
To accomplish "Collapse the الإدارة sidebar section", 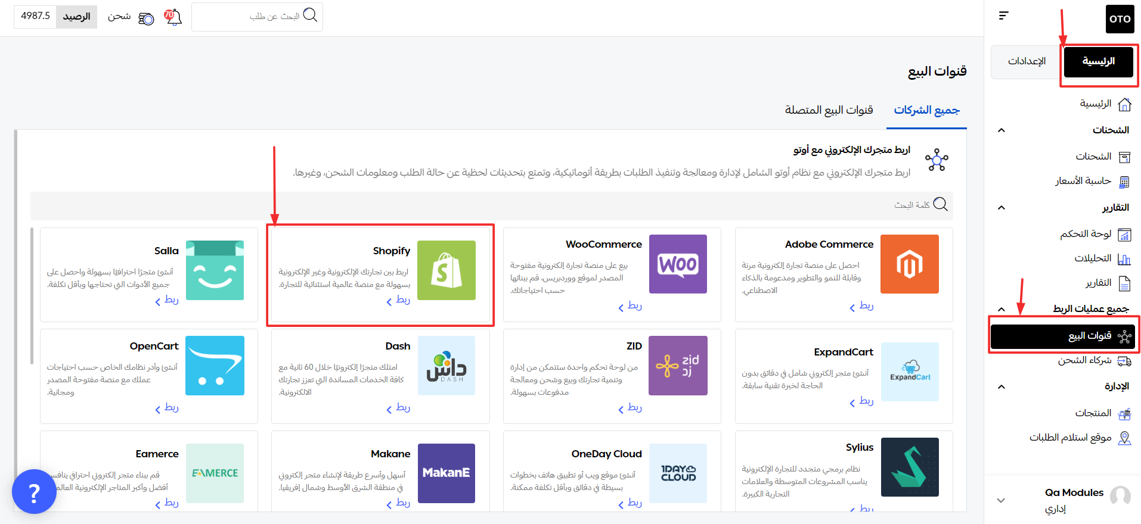I will (x=1002, y=387).
